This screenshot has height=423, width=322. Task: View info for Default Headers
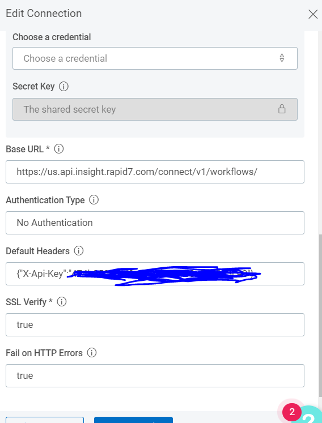[79, 251]
